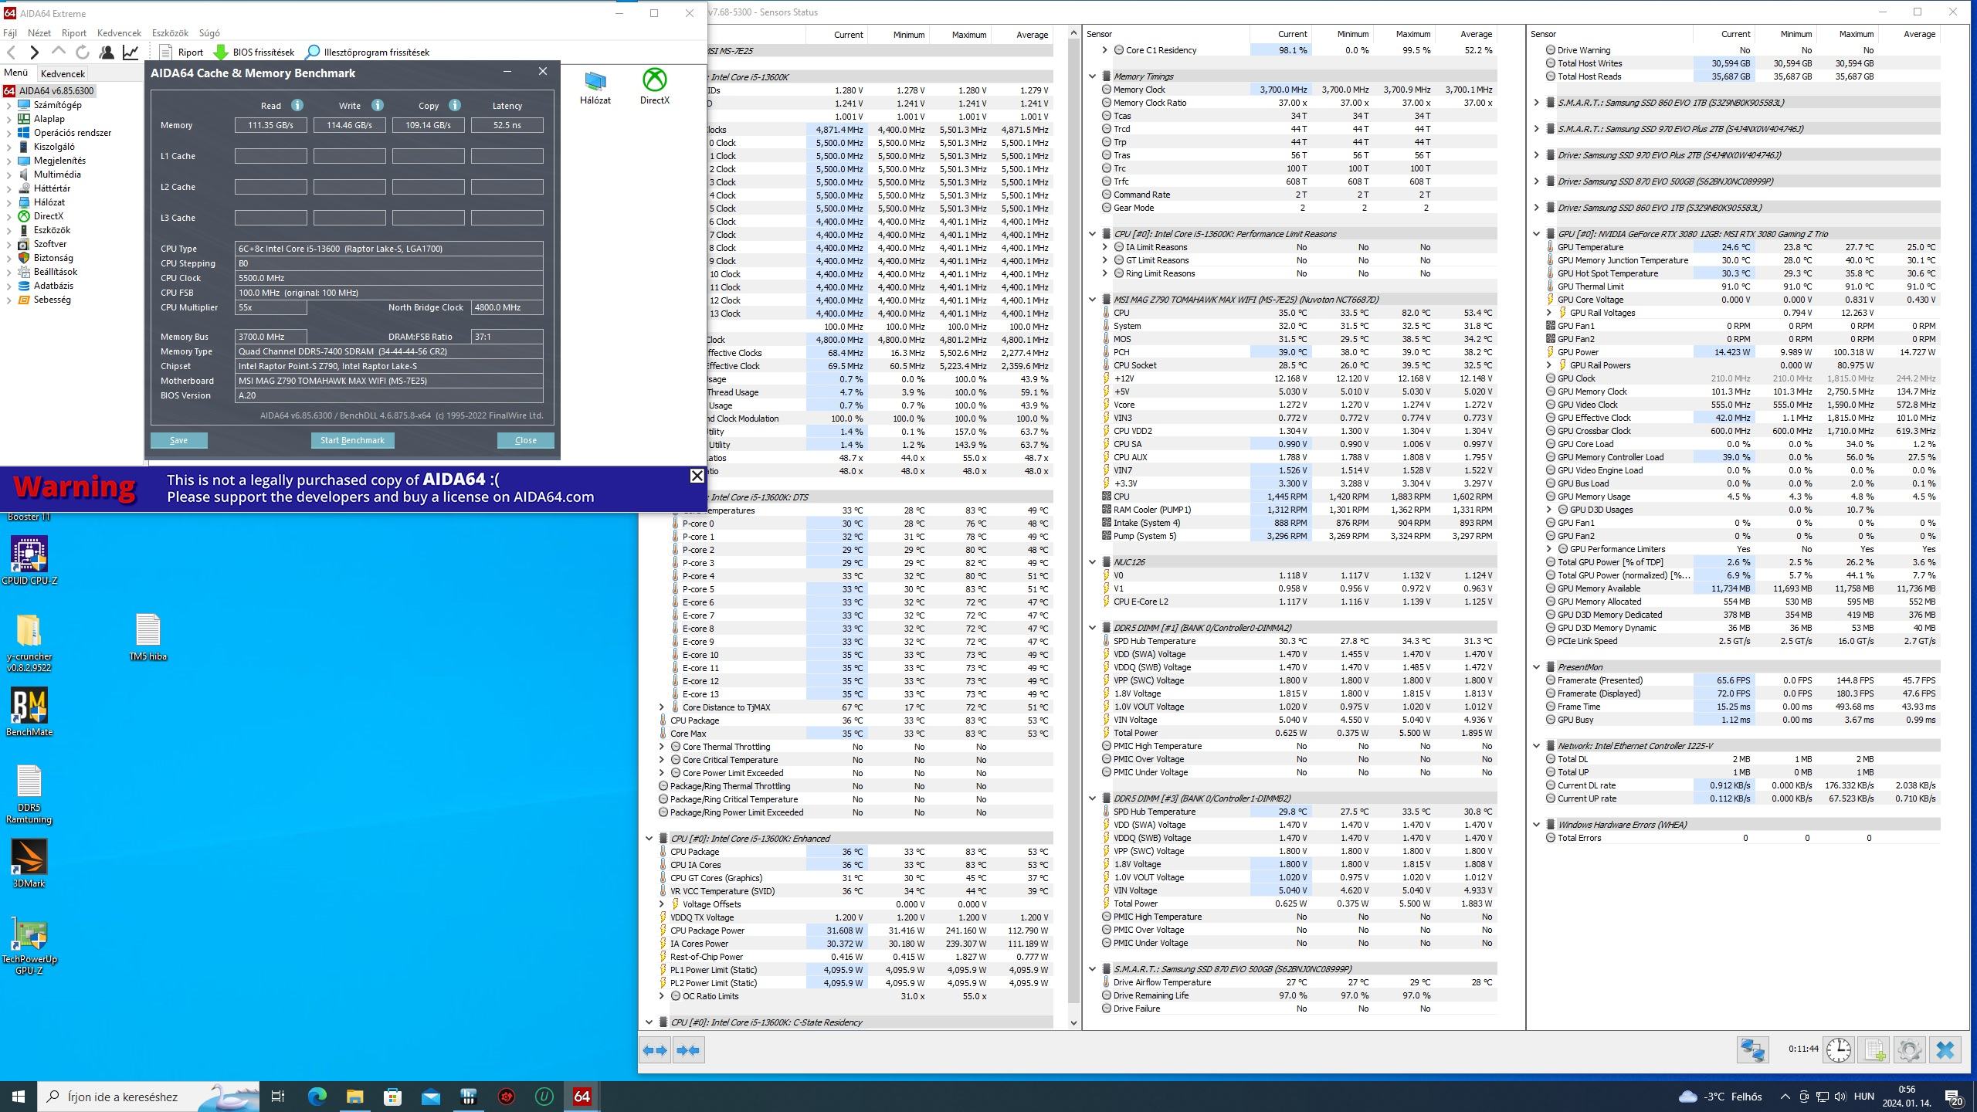Select Multimédia in the AIDA64 tree
1977x1112 pixels.
57,175
